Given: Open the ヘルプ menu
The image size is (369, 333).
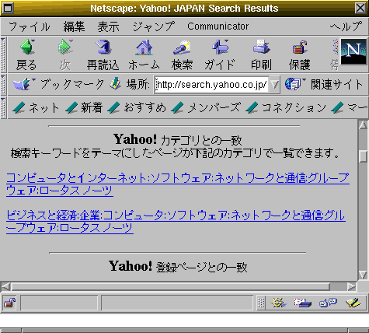Looking at the screenshot, I should tap(346, 26).
